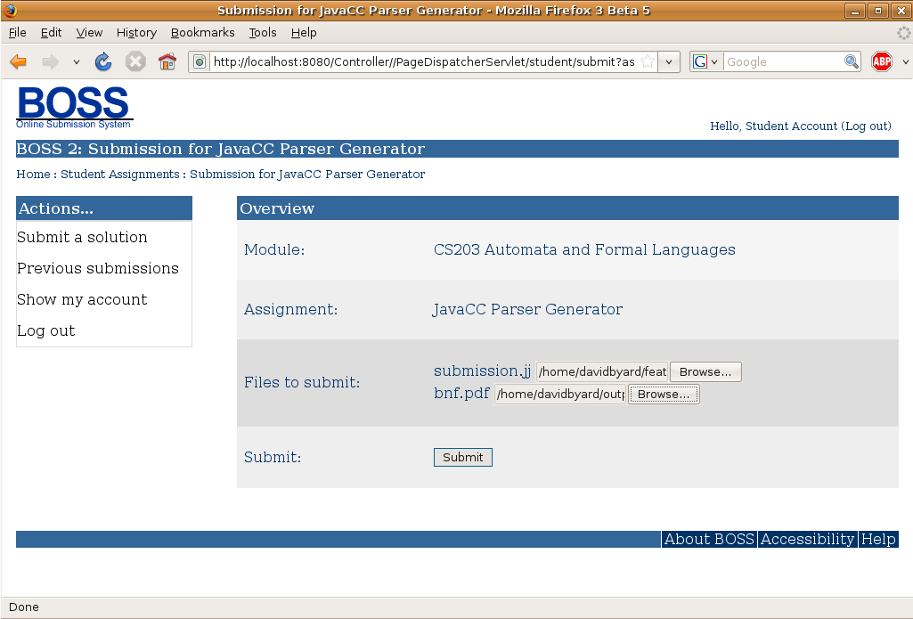This screenshot has width=913, height=619.
Task: Open the navigation history dropdown arrow
Action: [76, 62]
